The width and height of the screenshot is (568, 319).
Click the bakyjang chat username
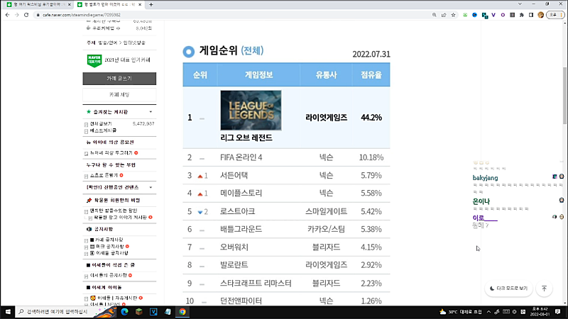point(485,178)
